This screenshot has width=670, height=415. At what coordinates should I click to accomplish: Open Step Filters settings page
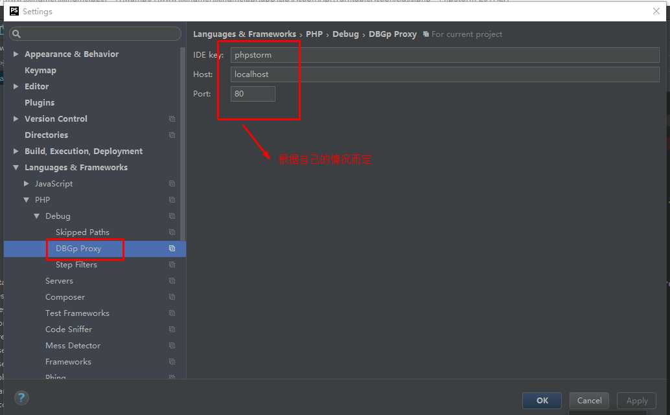click(x=76, y=265)
